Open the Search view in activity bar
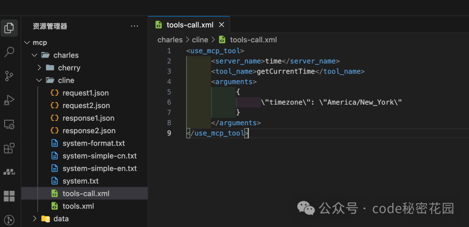This screenshot has height=227, width=469. coord(9,52)
